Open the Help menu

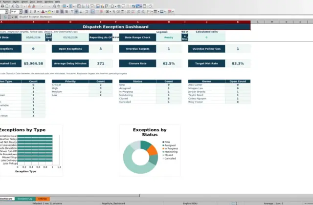(58, 1)
